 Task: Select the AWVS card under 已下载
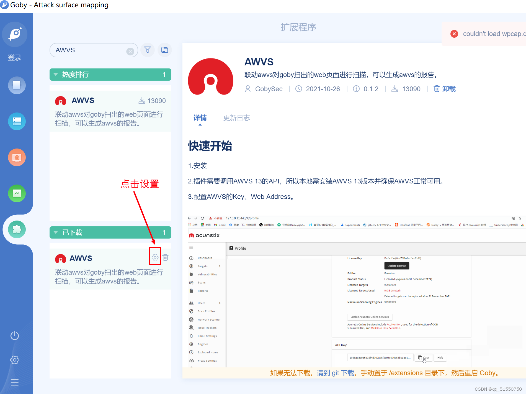coord(110,269)
